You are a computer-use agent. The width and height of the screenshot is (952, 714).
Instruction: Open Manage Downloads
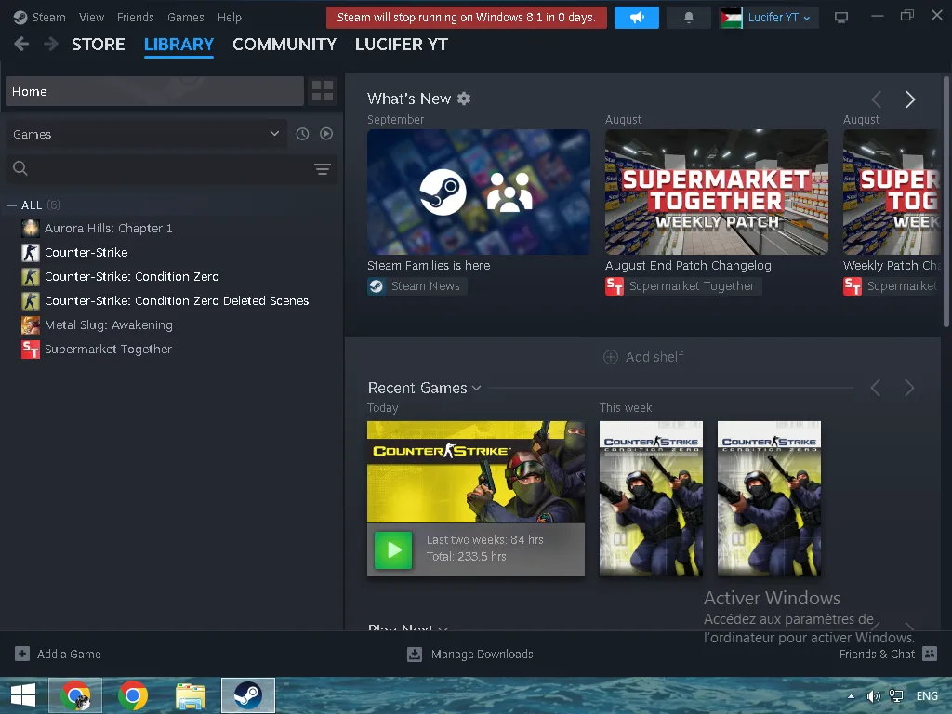pos(470,654)
